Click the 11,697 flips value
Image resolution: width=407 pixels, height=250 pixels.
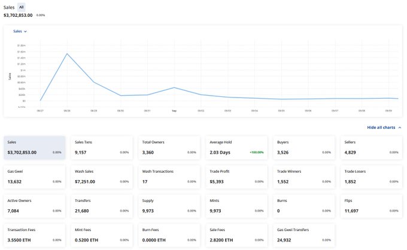click(351, 211)
